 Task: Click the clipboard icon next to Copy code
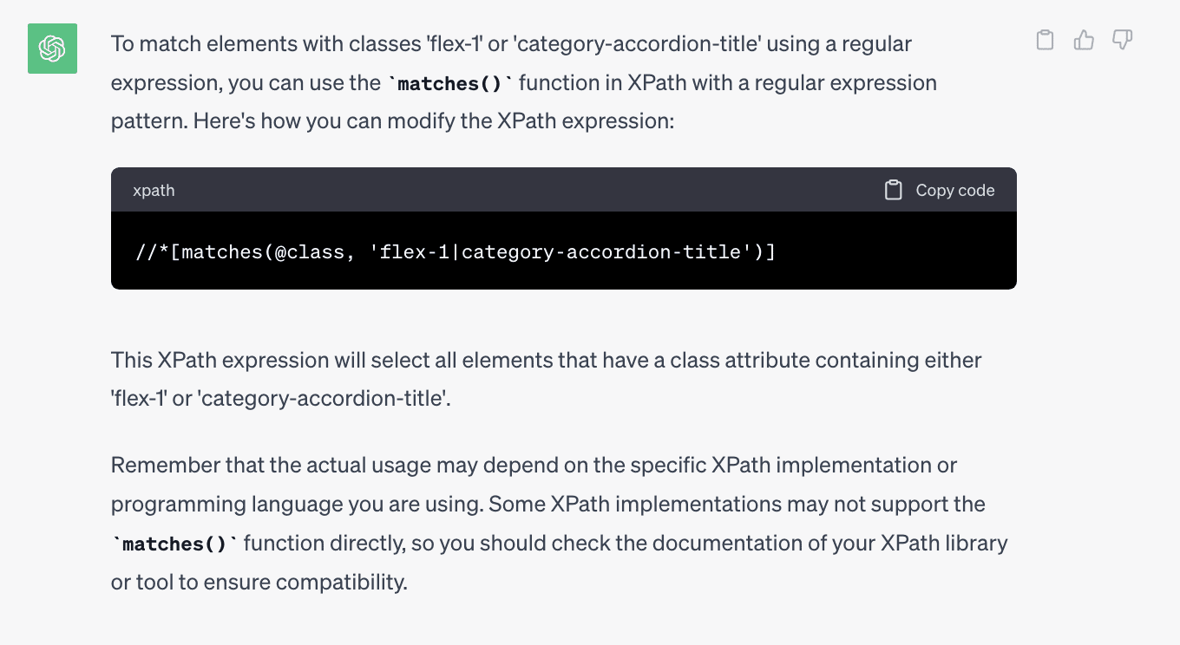pos(894,189)
